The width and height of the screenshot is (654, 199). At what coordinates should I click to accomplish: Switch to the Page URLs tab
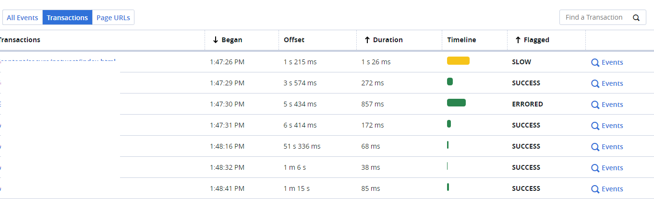point(113,18)
